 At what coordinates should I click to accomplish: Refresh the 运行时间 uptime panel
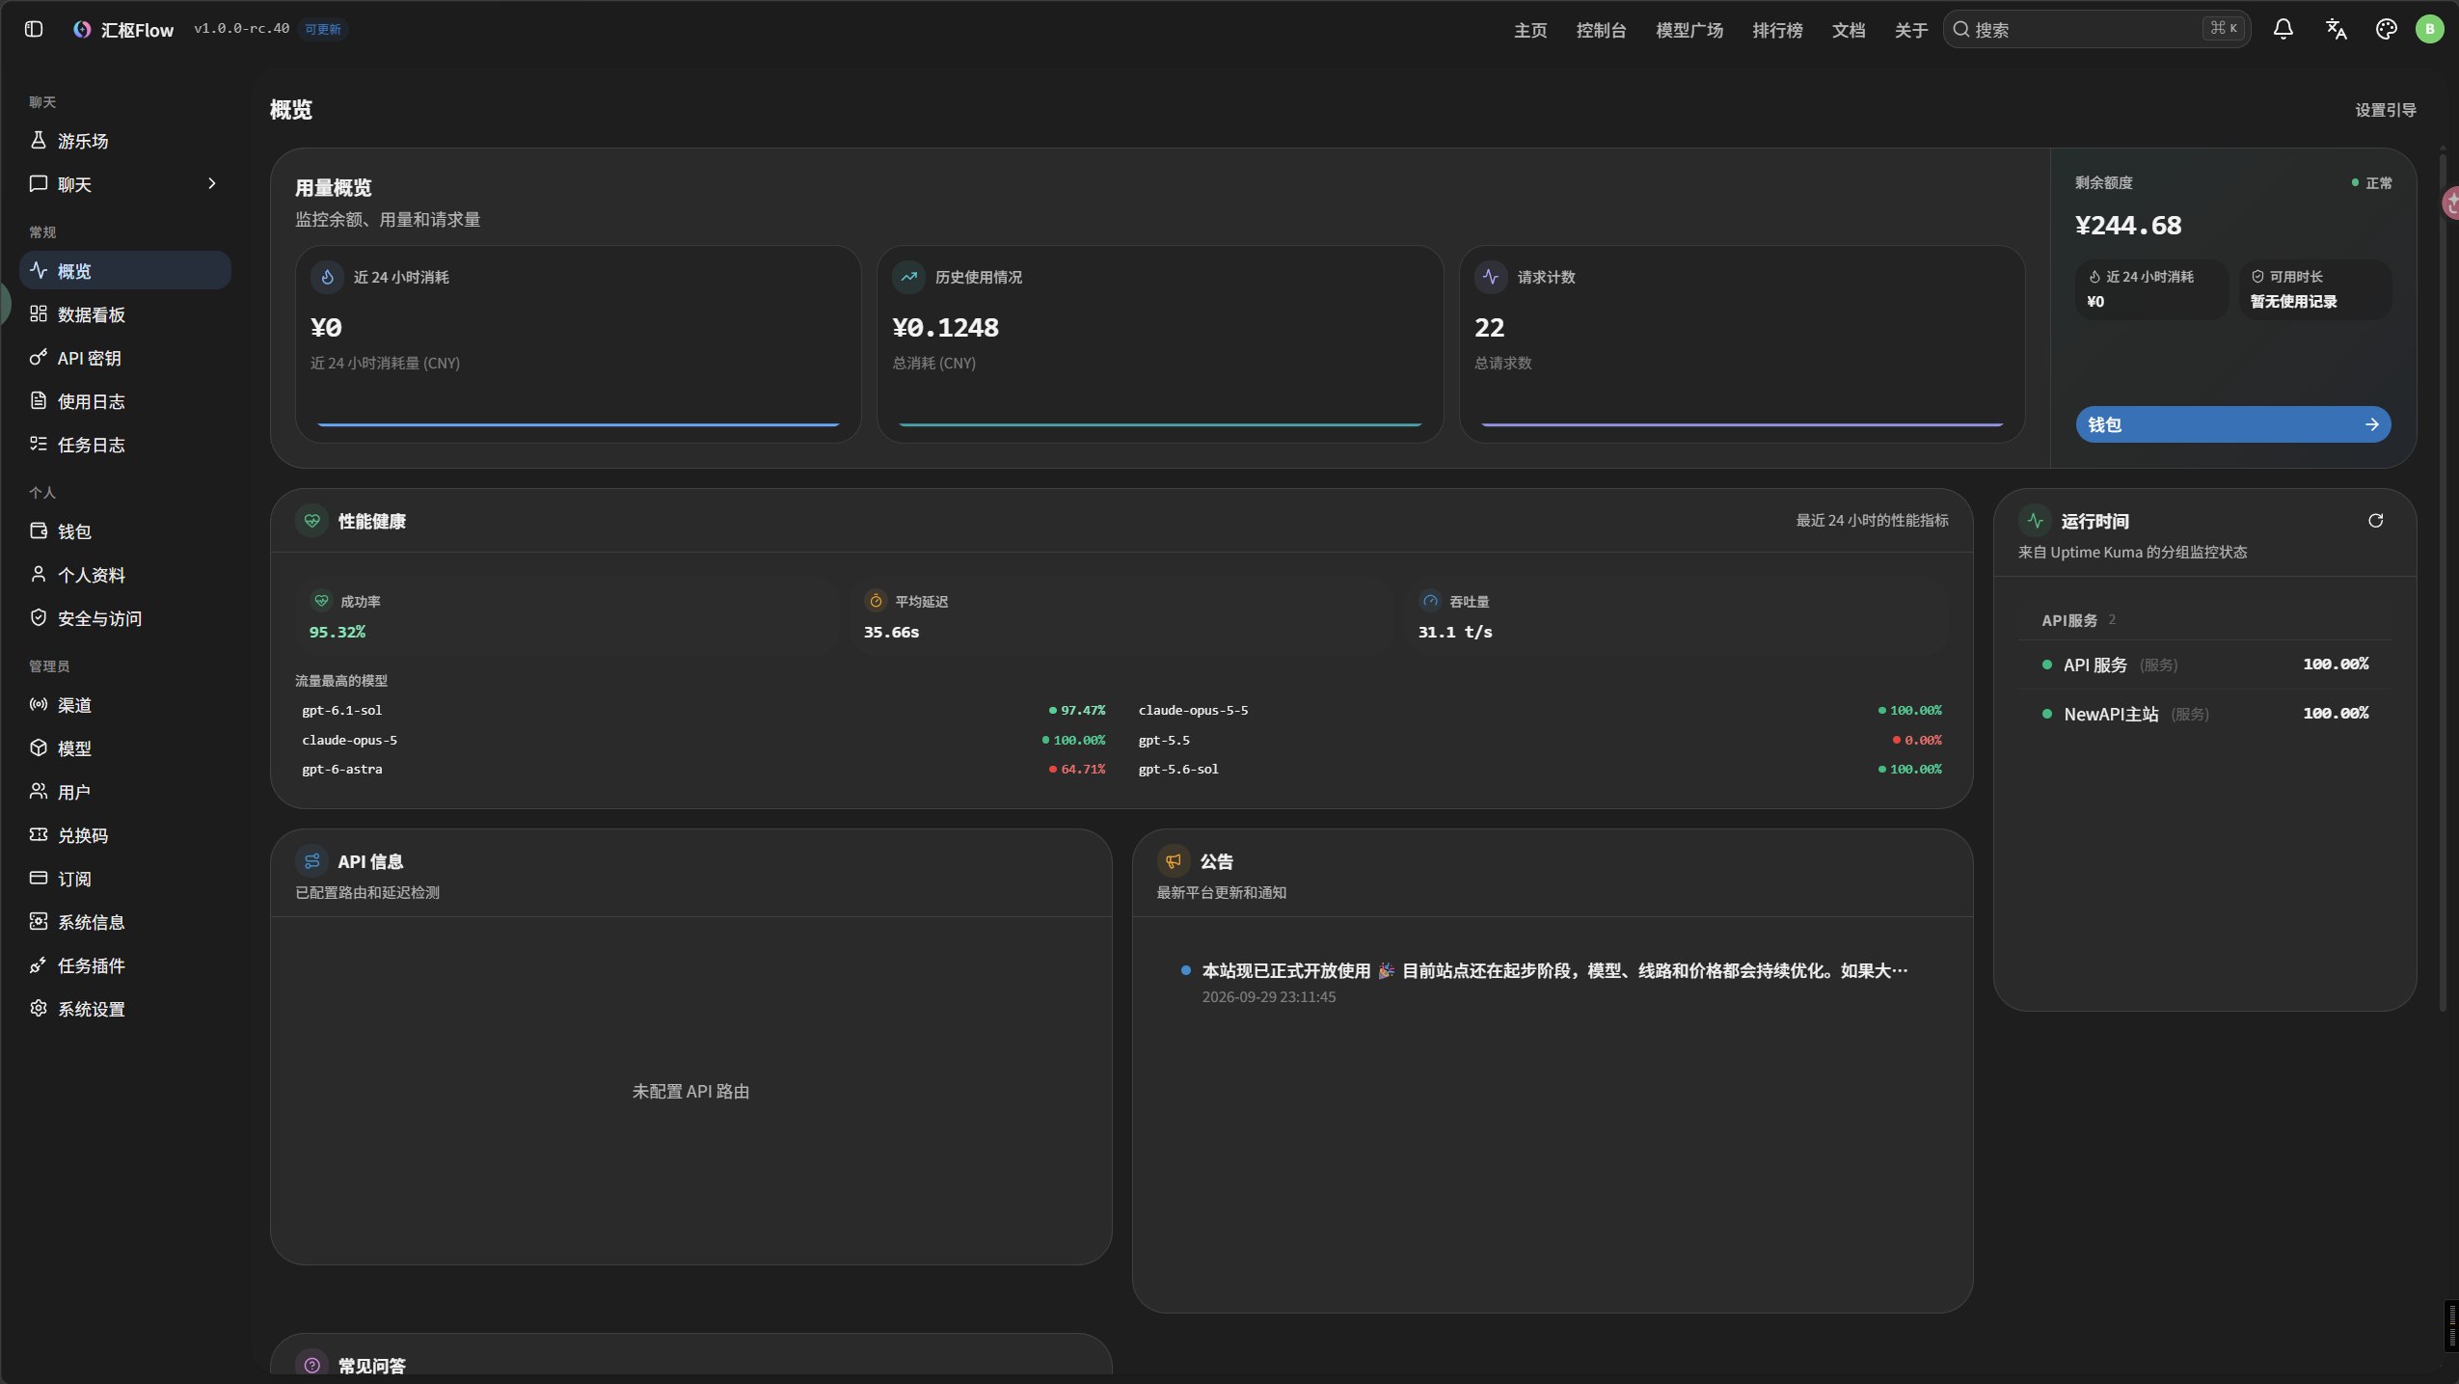(x=2375, y=521)
